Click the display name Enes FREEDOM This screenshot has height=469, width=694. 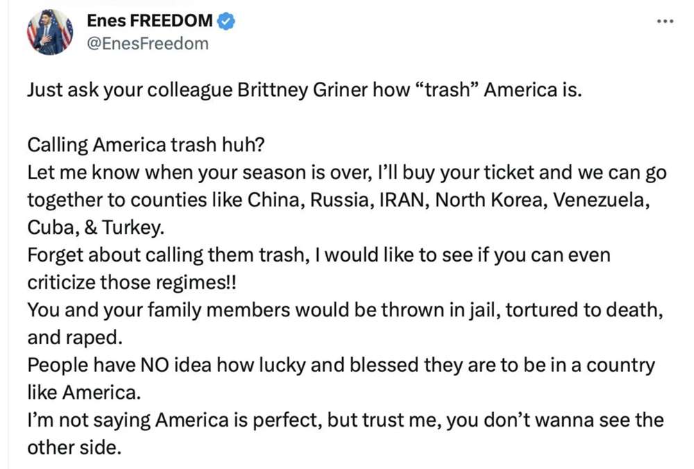pyautogui.click(x=150, y=22)
